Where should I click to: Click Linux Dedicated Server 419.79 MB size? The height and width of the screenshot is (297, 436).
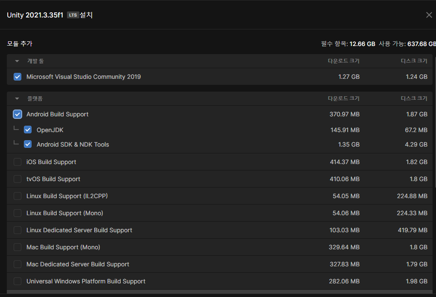pos(413,230)
